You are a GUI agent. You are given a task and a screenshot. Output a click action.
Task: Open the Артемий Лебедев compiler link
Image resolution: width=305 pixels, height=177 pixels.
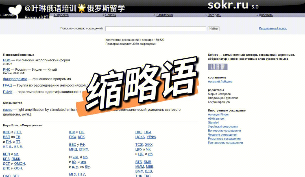220,81
